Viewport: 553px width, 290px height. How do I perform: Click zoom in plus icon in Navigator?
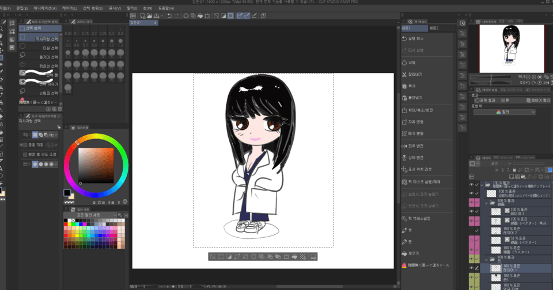533,77
